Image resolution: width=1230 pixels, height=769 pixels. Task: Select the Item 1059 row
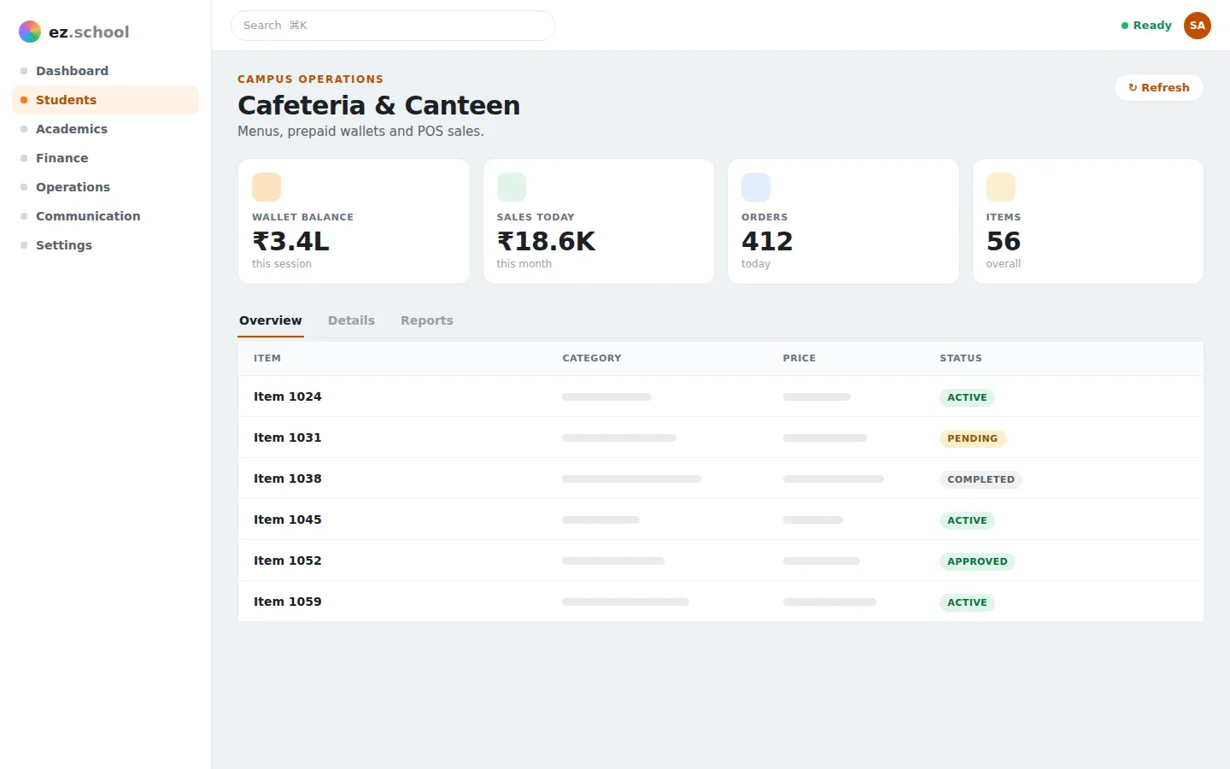721,602
